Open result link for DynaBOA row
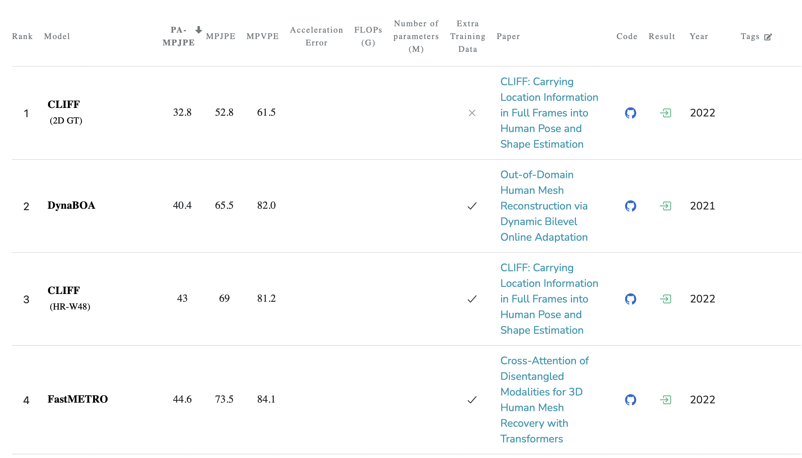 point(665,206)
